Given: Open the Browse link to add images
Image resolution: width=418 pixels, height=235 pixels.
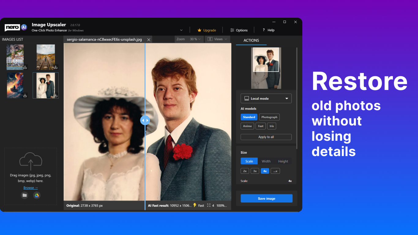Looking at the screenshot, I should [30, 188].
